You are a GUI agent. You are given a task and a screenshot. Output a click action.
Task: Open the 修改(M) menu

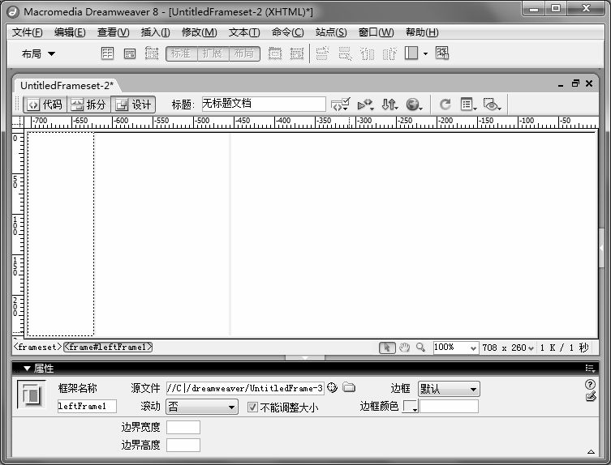coord(199,32)
